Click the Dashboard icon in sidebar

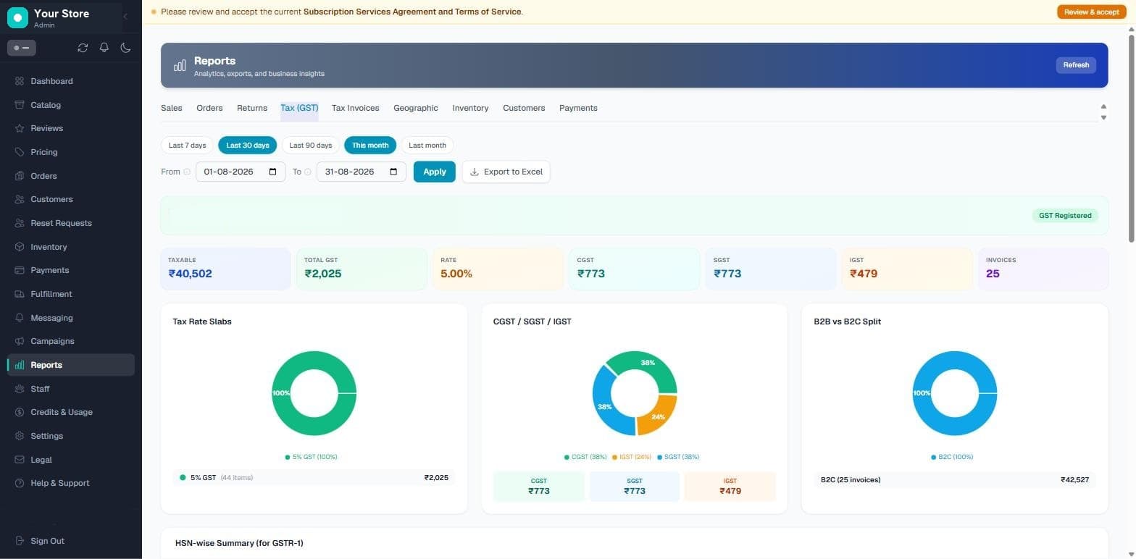coord(20,81)
